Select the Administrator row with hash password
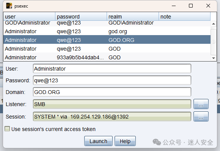 click(x=107, y=57)
